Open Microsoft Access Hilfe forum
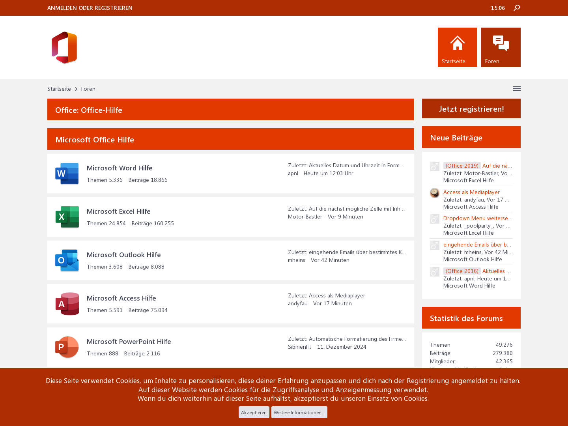This screenshot has width=568, height=426. click(x=121, y=298)
